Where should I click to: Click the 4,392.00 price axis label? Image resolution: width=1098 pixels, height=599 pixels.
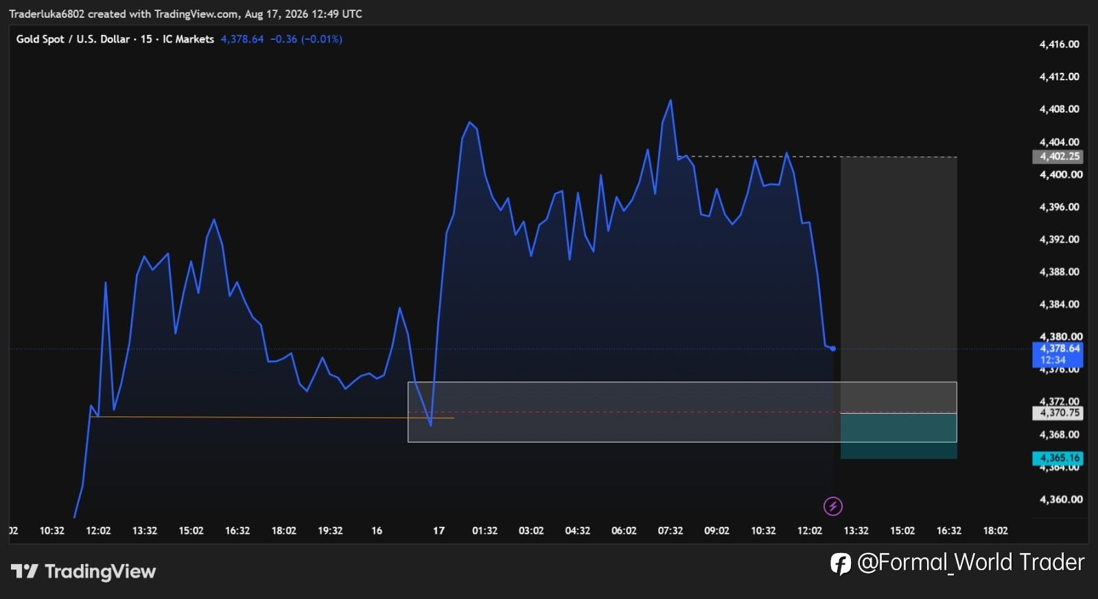tap(1060, 239)
